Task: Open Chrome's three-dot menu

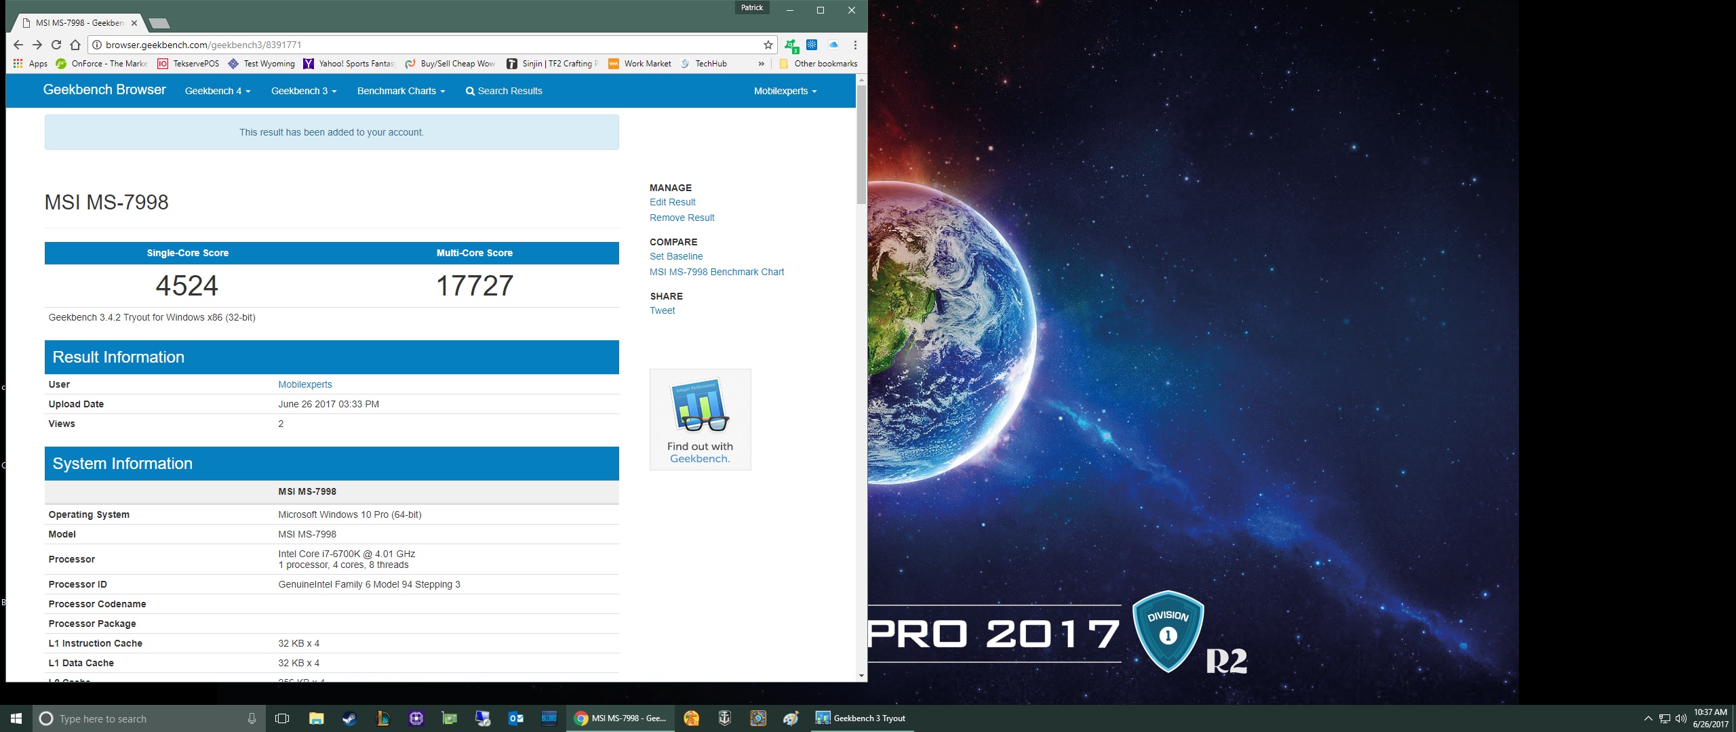Action: point(855,45)
